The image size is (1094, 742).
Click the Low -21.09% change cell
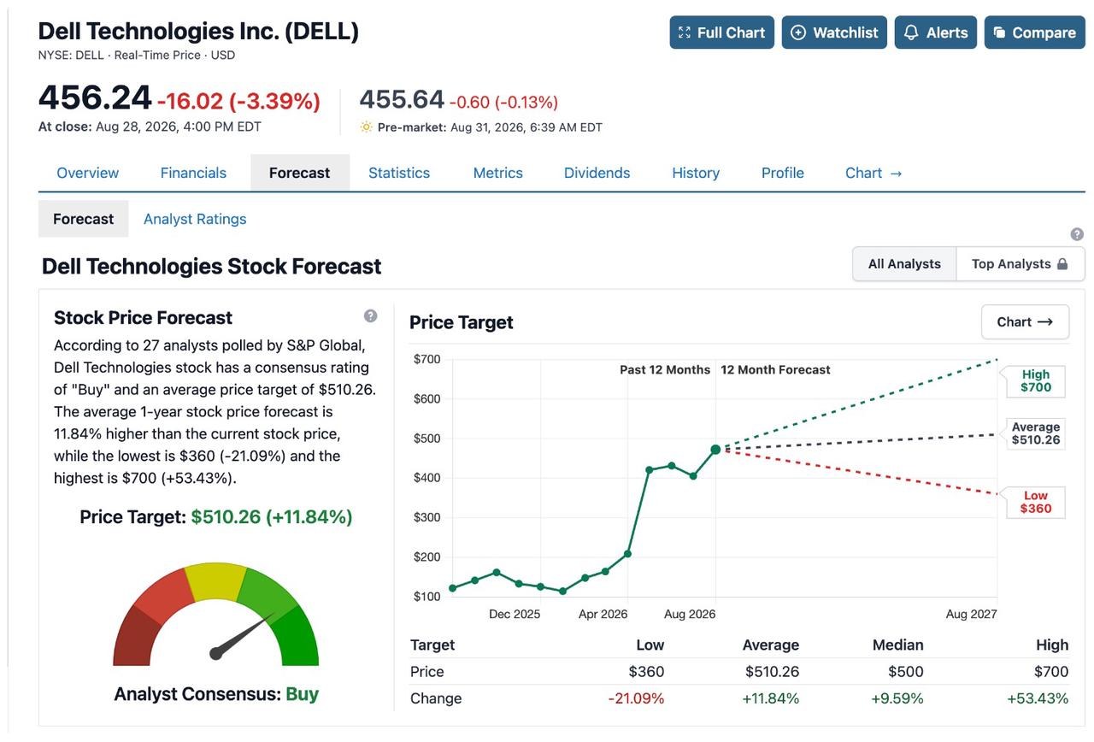[636, 698]
